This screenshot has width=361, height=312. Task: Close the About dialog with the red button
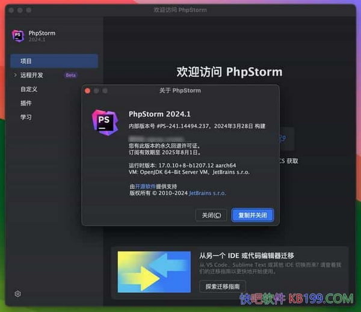click(87, 91)
